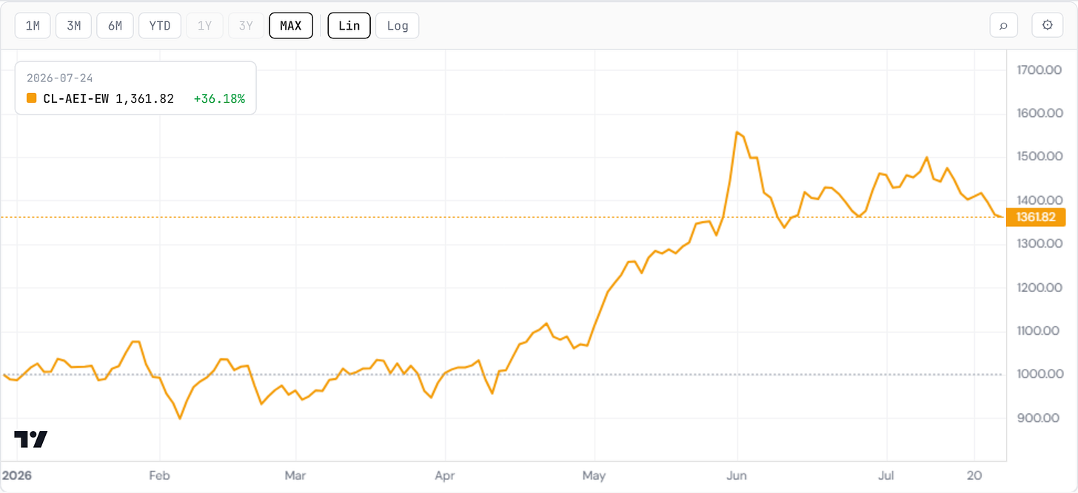Open chart settings gear icon
The image size is (1078, 493).
point(1048,25)
